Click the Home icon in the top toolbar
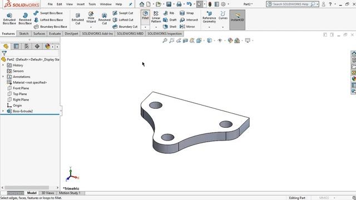356x200 pixels. (142, 4)
